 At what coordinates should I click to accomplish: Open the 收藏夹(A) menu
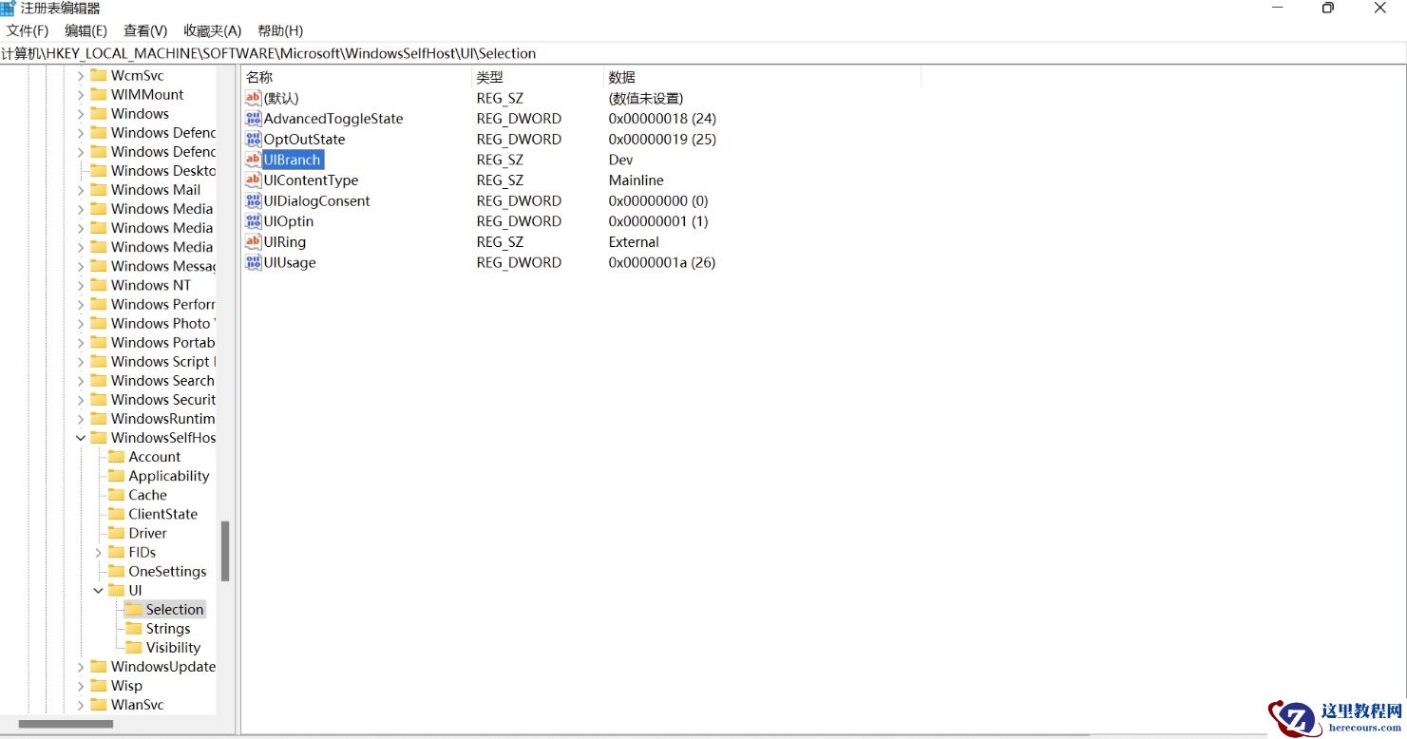pos(211,29)
